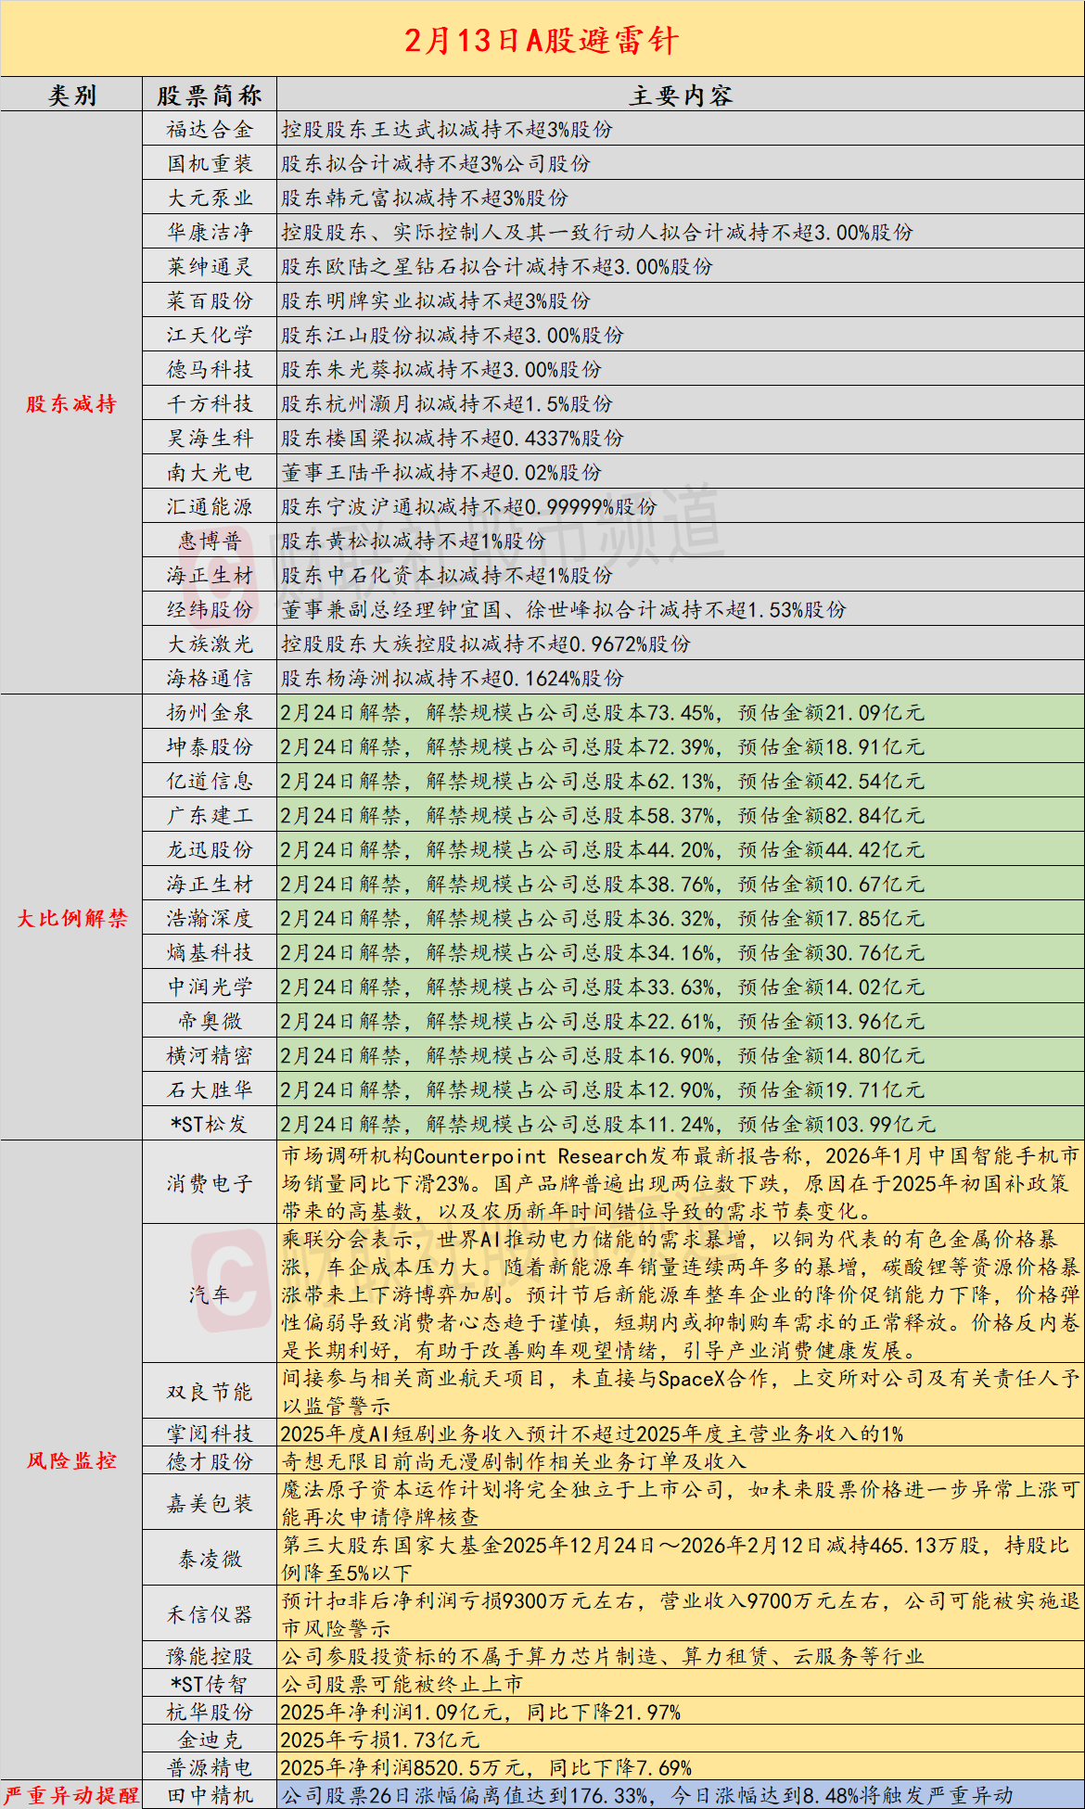Select stock name *ST传智
1085x1809 pixels.
click(210, 1685)
